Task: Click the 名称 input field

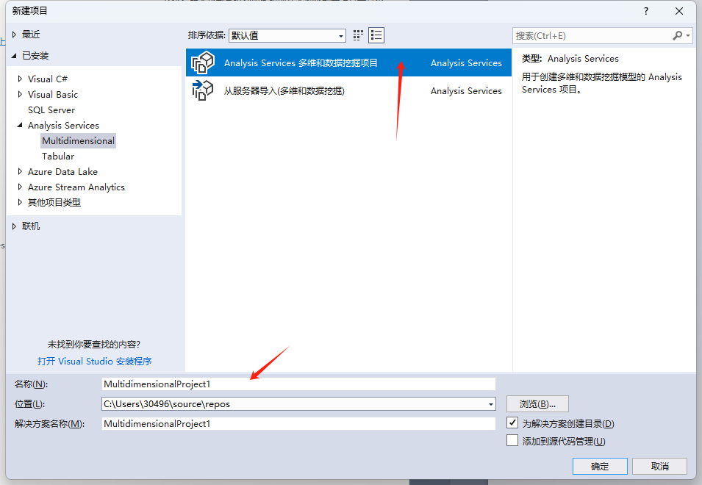Action: point(298,384)
